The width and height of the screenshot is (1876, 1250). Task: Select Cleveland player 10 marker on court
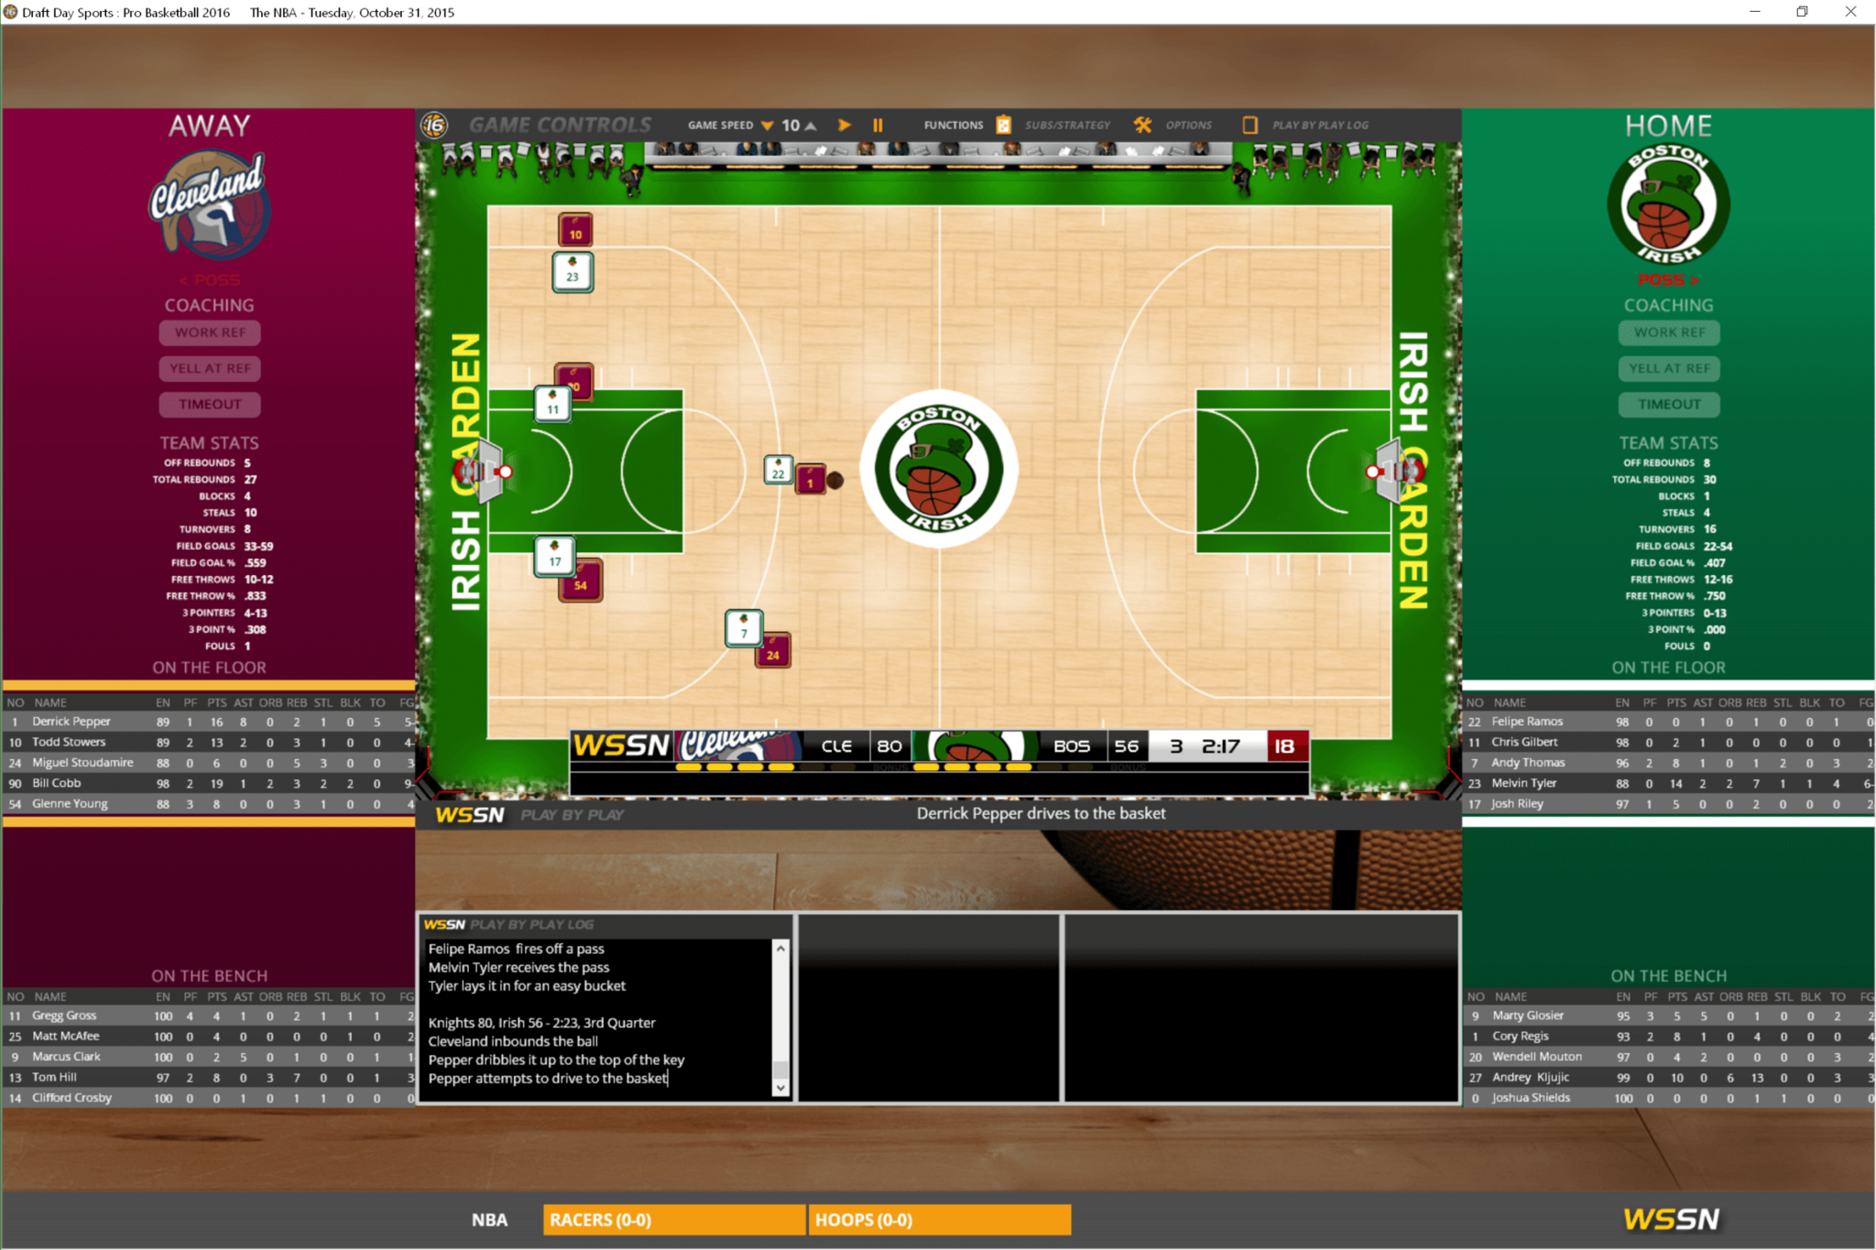(x=575, y=229)
